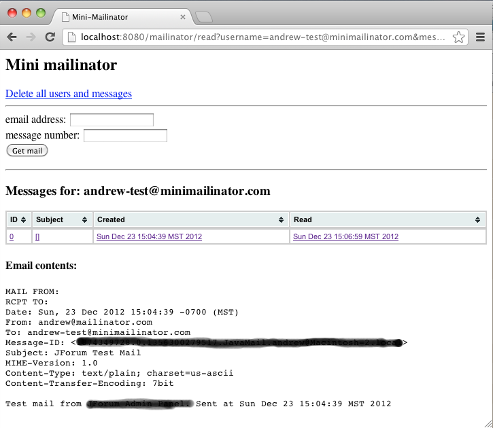The height and width of the screenshot is (428, 493).
Task: Open message ID 0 link
Action: (11, 236)
